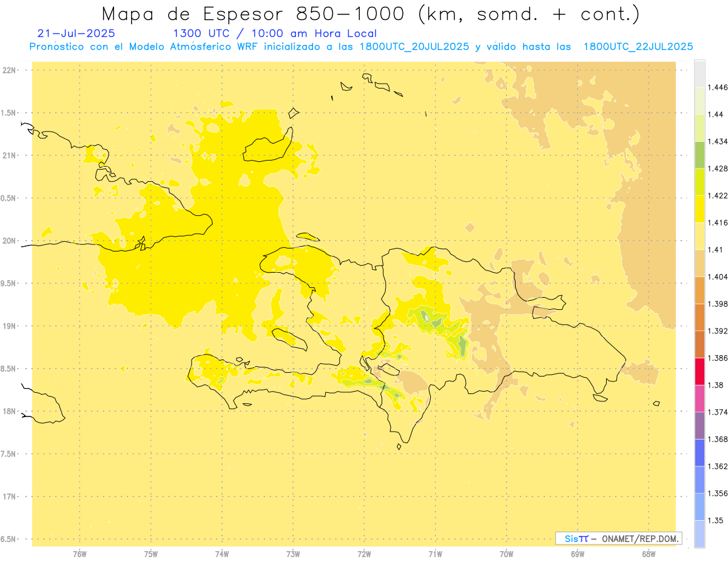Select the date text "21-Jul-2025"
This screenshot has height=562, width=728.
[x=76, y=33]
